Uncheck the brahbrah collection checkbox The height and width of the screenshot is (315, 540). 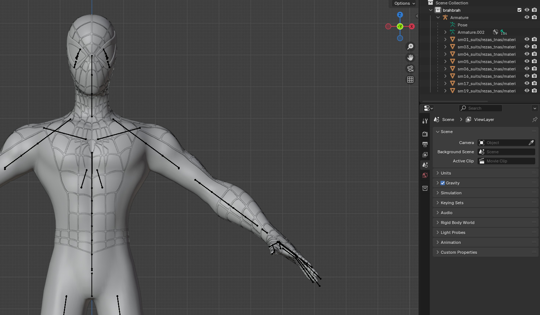519,10
